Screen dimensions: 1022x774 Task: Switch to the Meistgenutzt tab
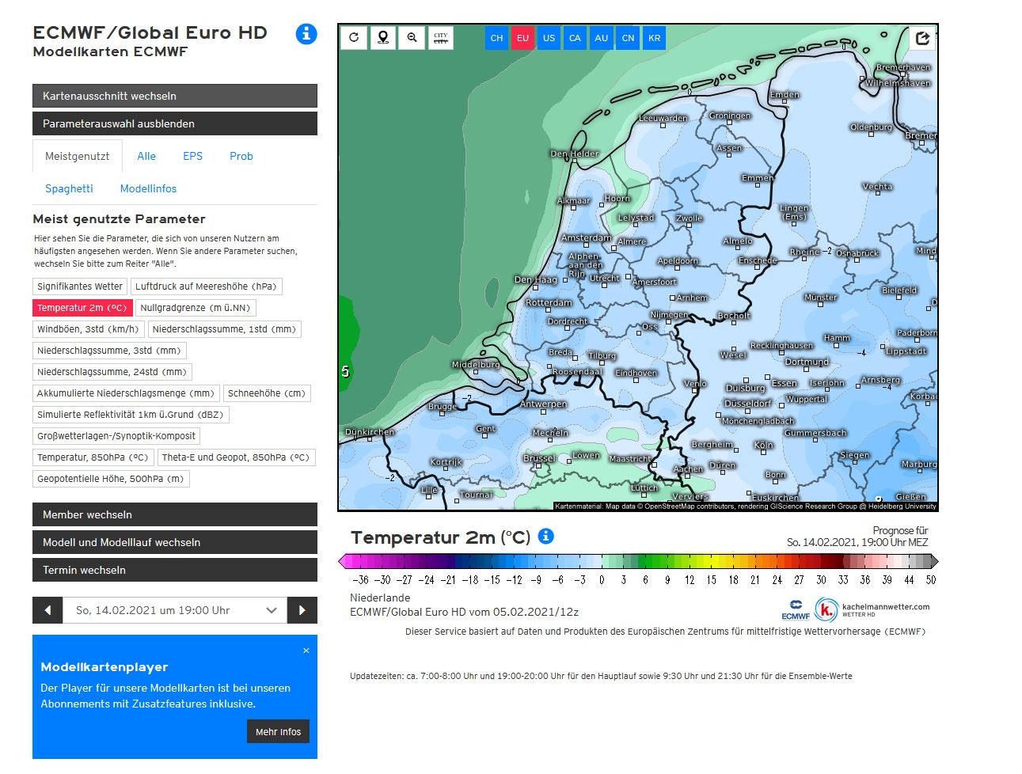click(78, 156)
